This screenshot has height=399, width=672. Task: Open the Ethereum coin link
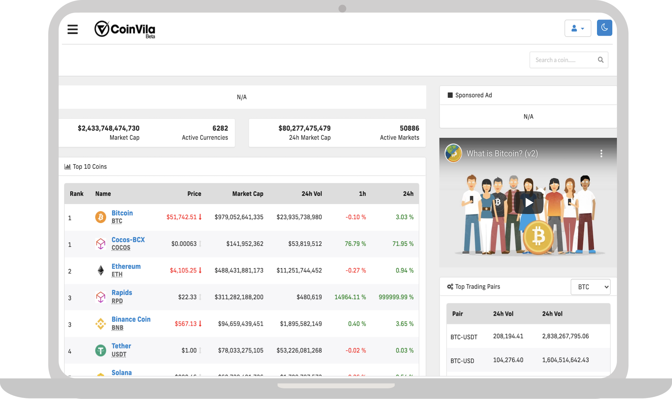point(126,266)
